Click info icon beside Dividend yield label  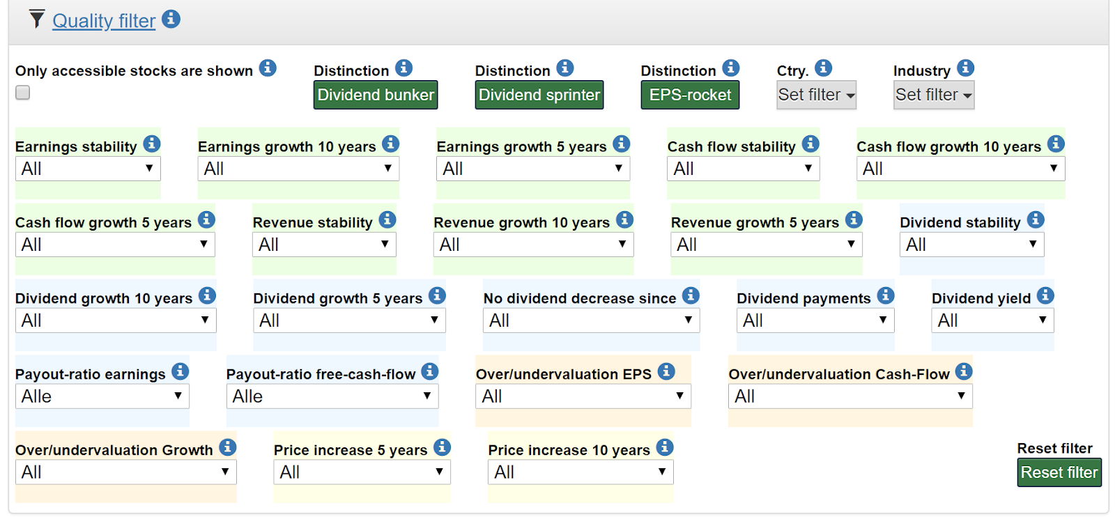[x=1045, y=296]
